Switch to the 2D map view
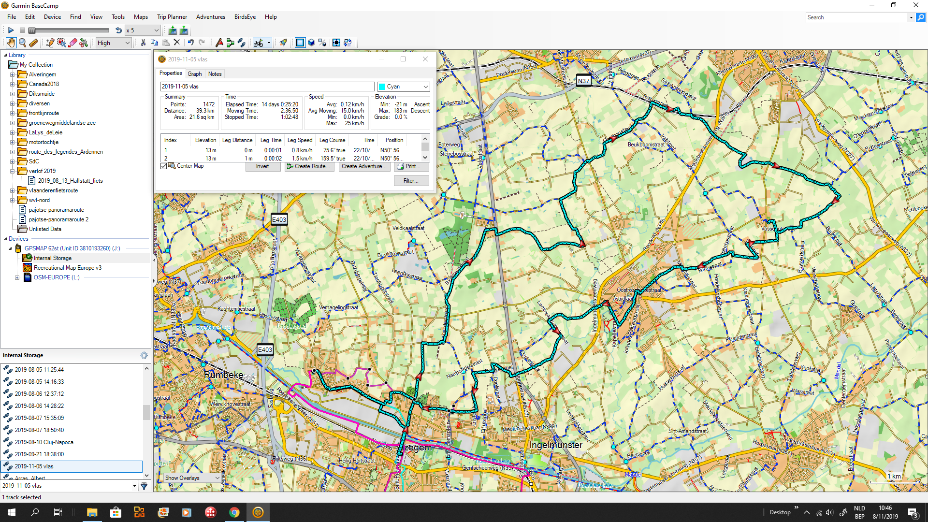This screenshot has height=522, width=928. coord(300,43)
